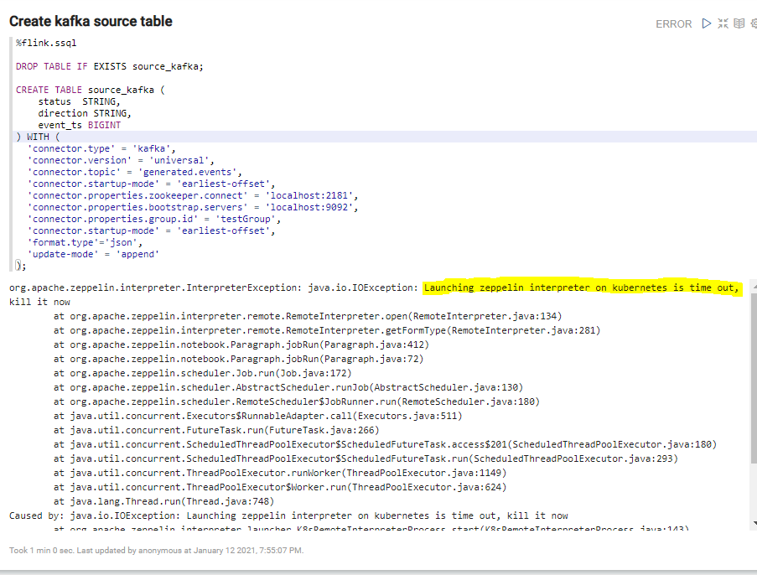Click the Paragraph.java:72 stack trace line
Viewport: 757px width, 575px height.
[238, 359]
